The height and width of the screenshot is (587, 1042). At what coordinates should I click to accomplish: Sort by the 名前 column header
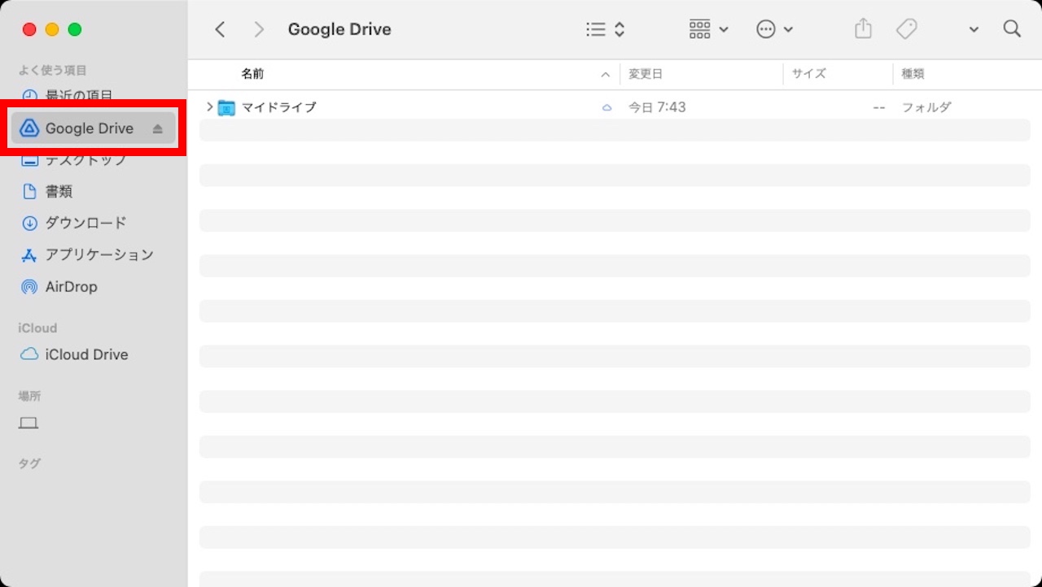click(x=252, y=74)
